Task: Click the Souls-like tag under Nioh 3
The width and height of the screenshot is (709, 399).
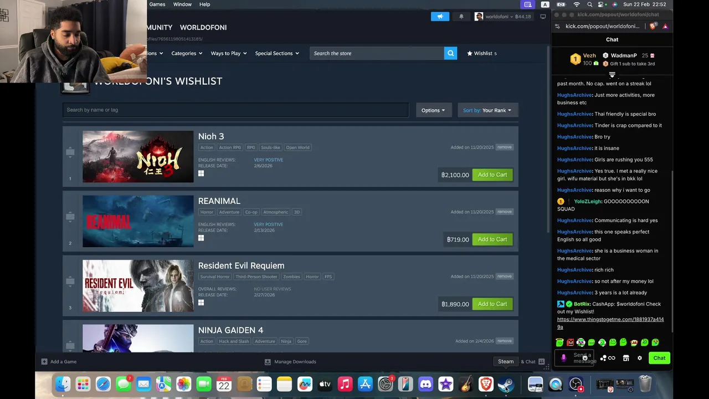Action: (270, 147)
